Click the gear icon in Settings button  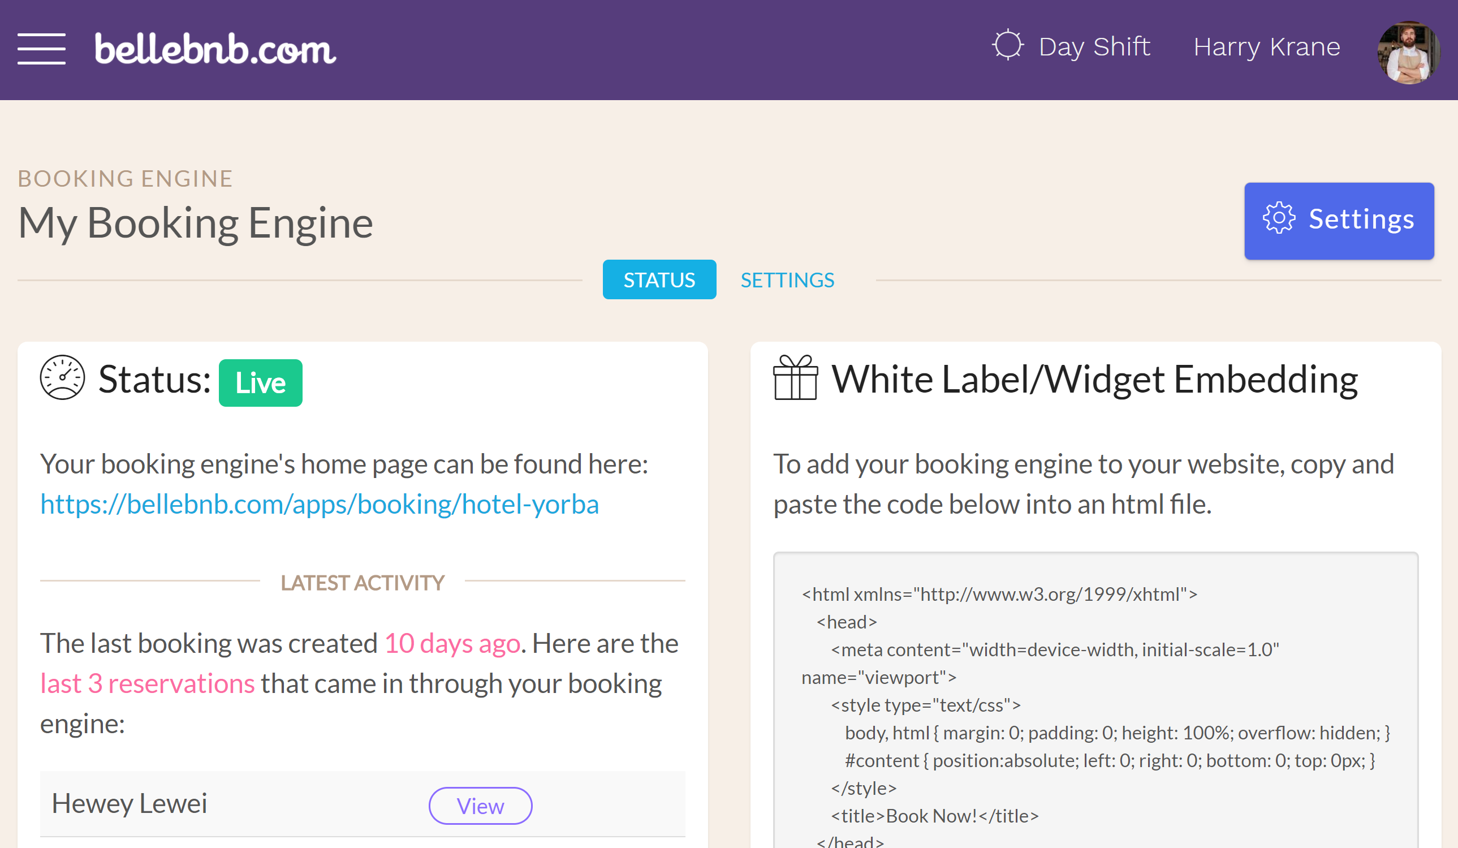pyautogui.click(x=1279, y=218)
